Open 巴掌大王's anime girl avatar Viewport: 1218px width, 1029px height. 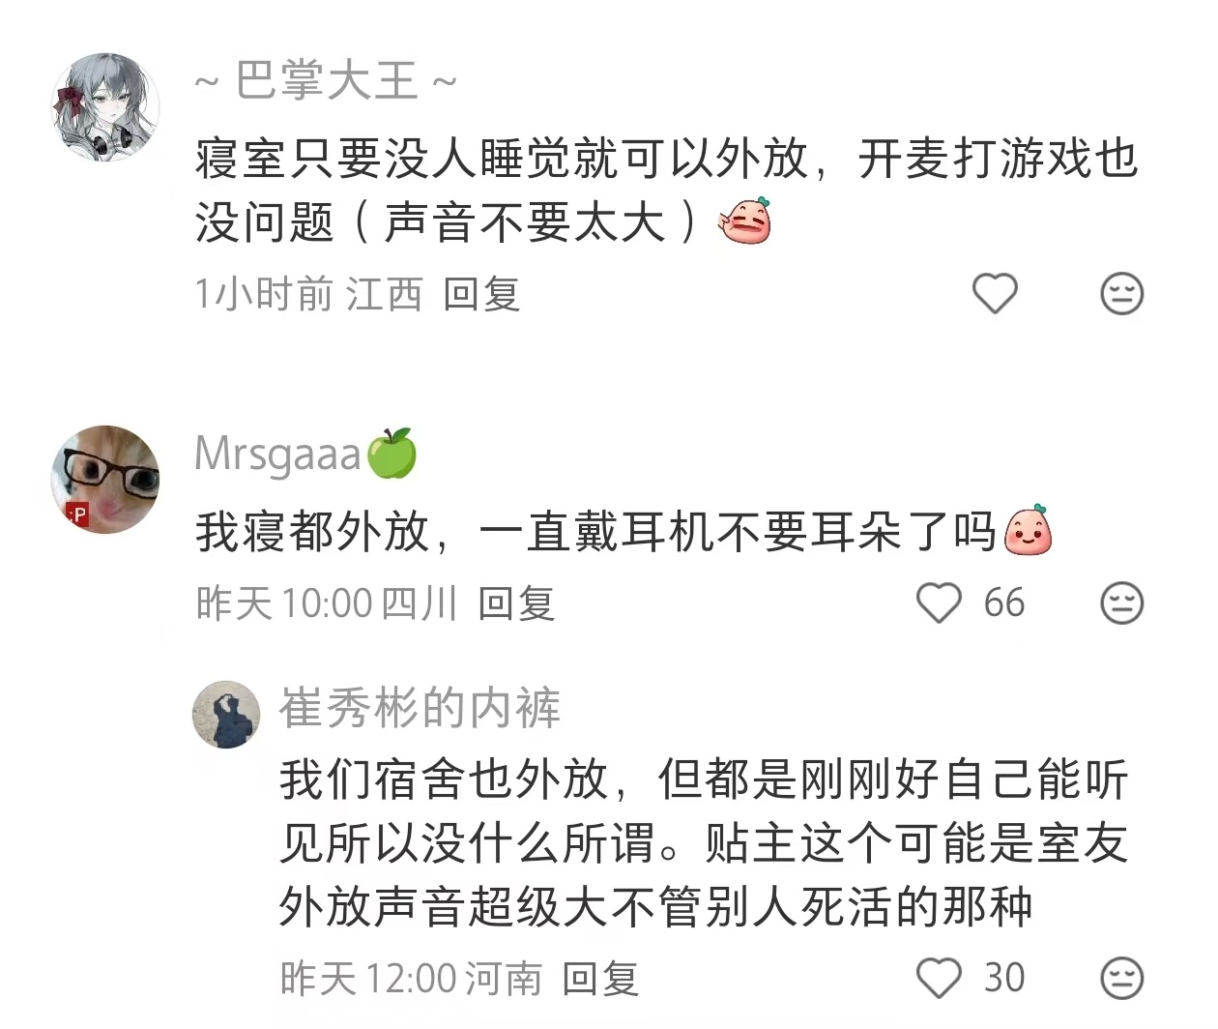pos(105,107)
